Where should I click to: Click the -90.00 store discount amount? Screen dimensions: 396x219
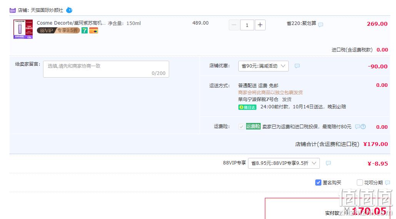[x=378, y=66]
